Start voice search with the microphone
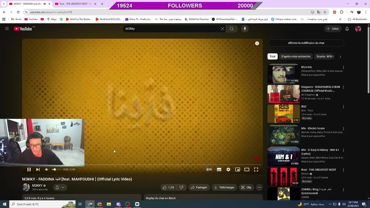This screenshot has width=370, height=208. 245,29
